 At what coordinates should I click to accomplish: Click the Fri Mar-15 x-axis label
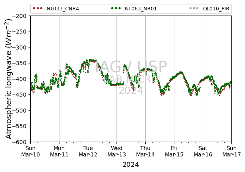coord(174,151)
